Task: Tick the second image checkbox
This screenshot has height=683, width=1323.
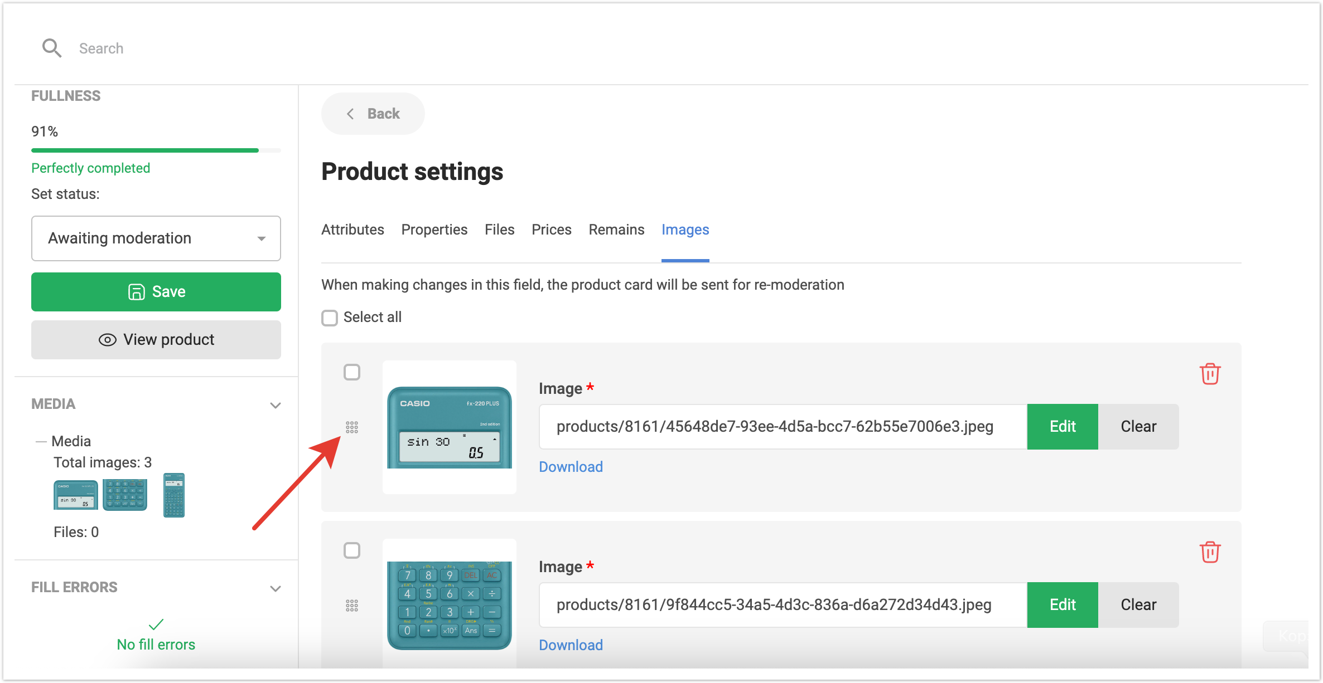Action: [352, 550]
